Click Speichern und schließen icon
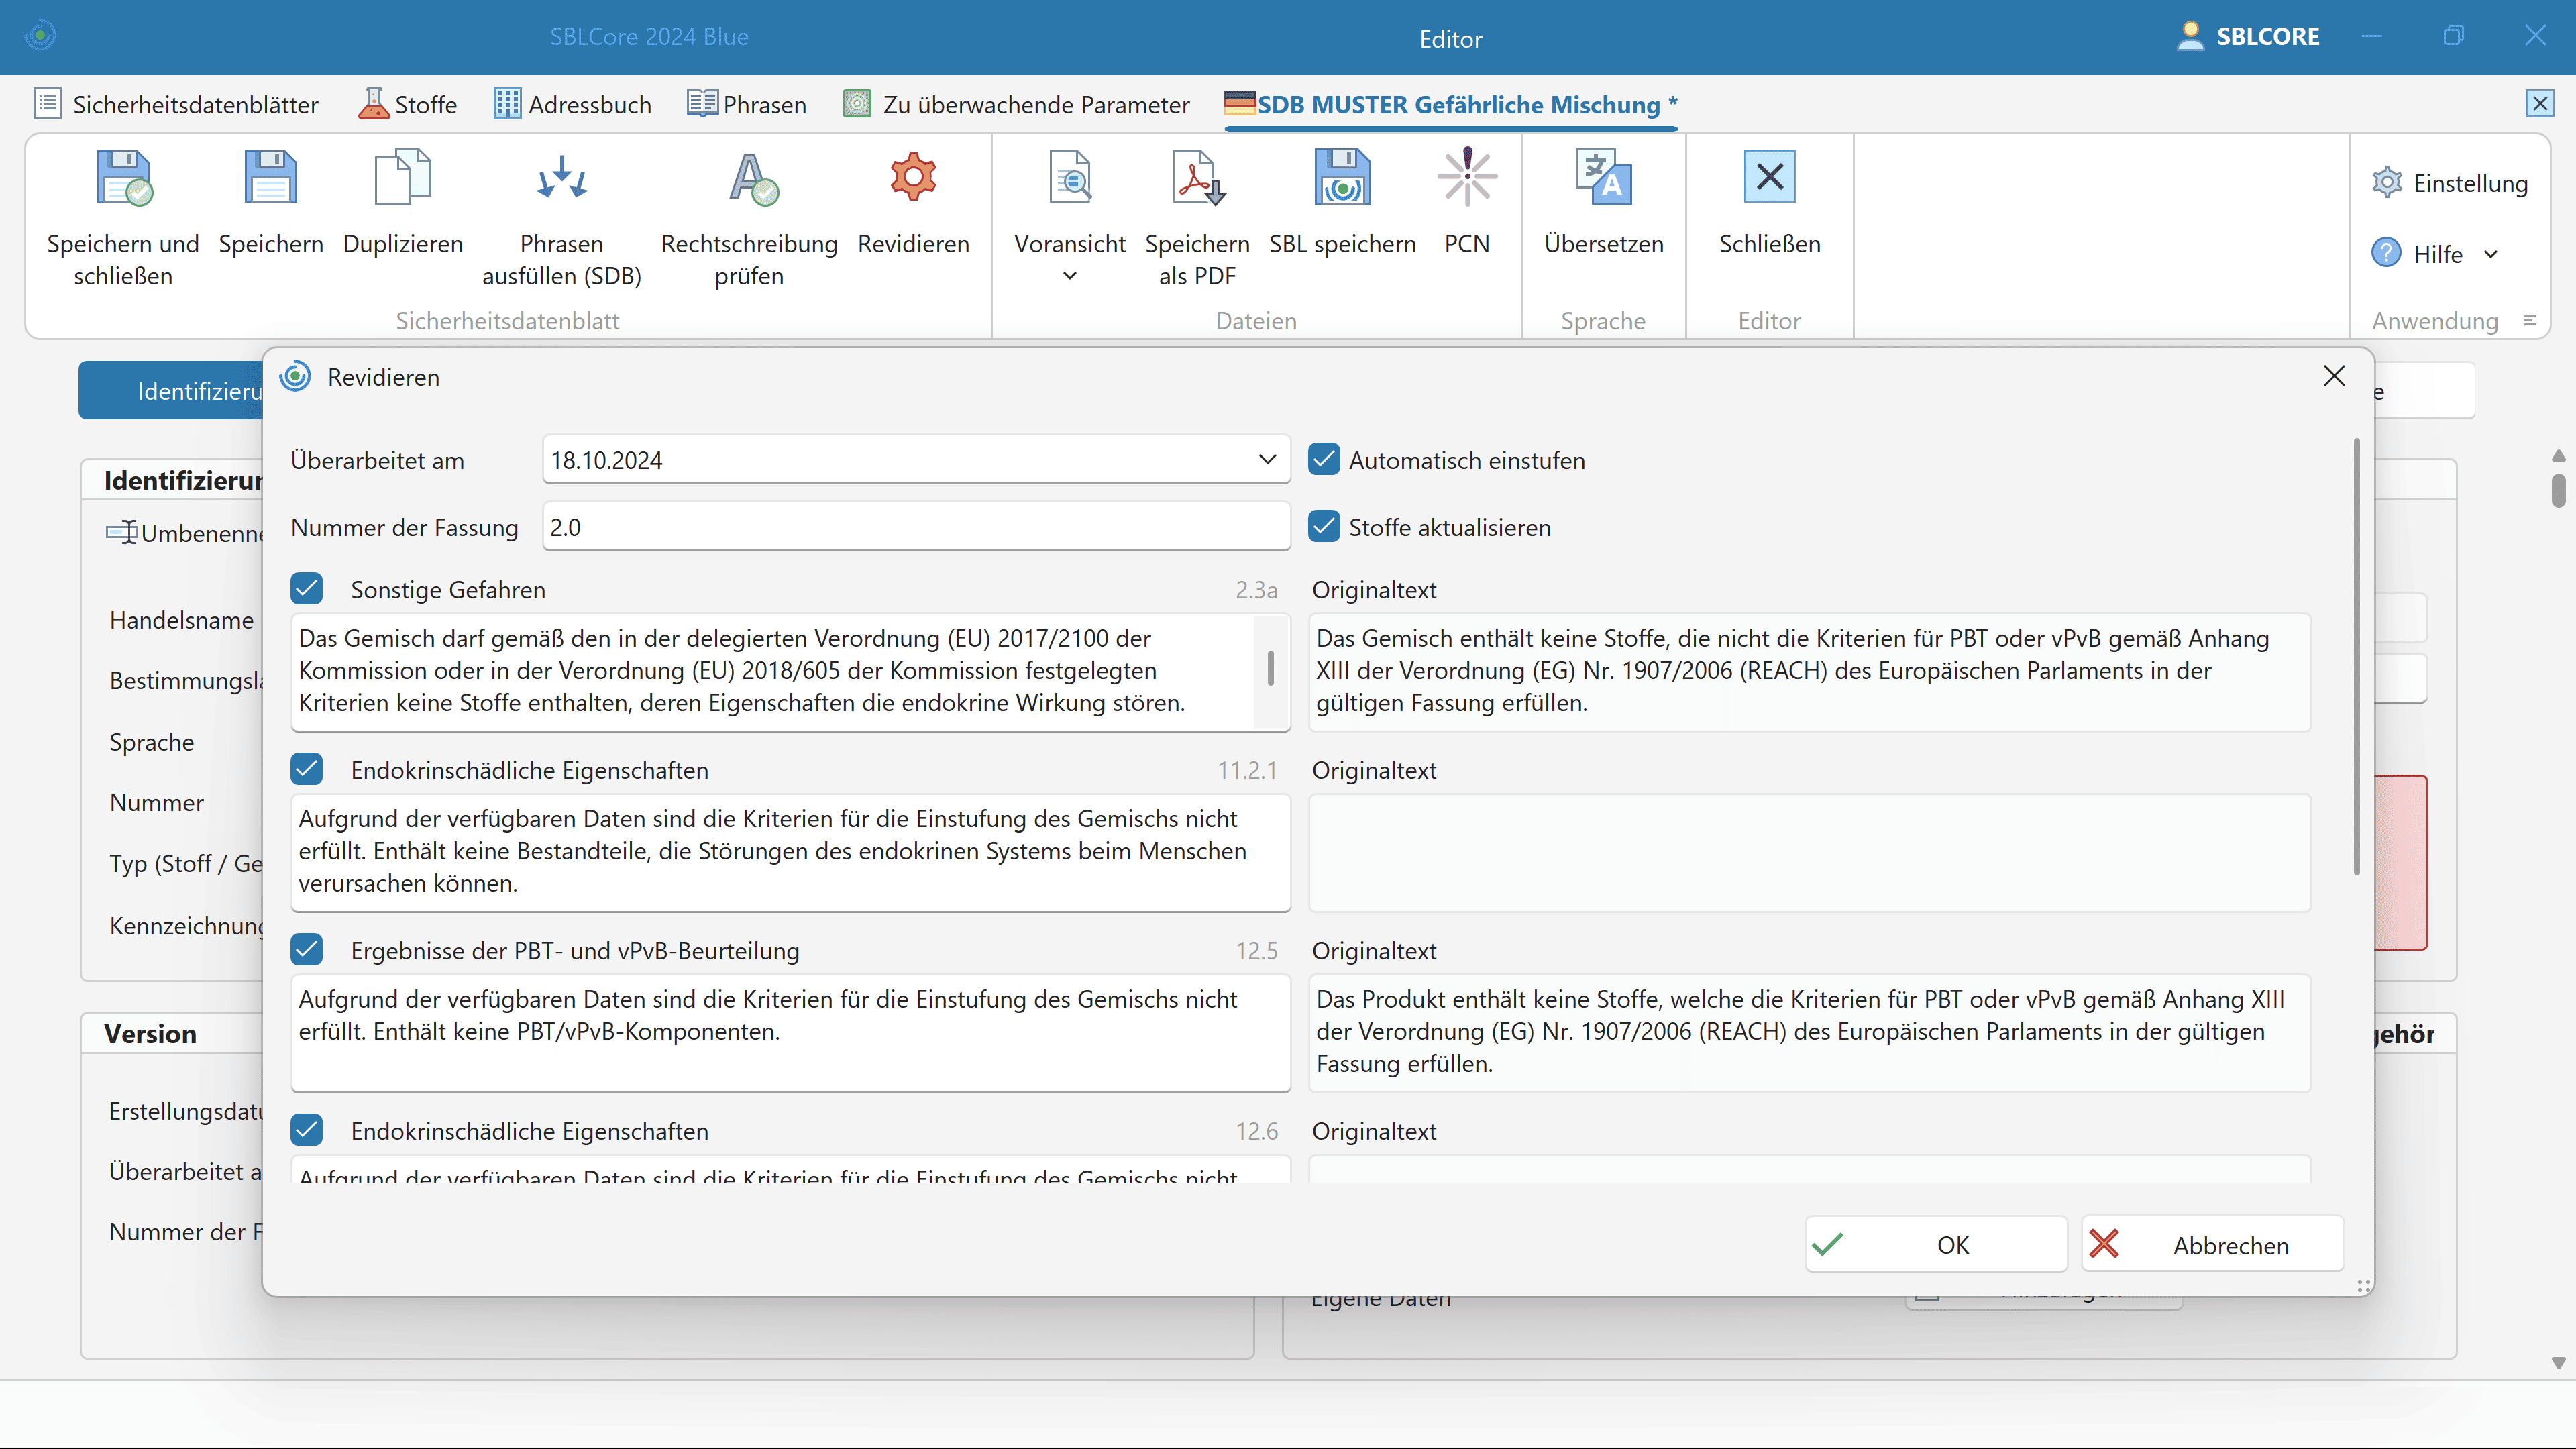2576x1449 pixels. click(123, 178)
